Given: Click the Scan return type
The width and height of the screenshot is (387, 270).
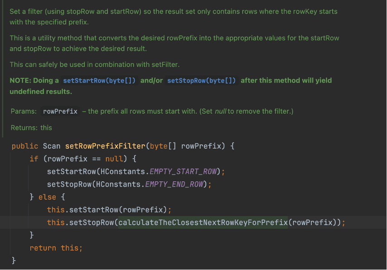Looking at the screenshot, I should pos(52,146).
